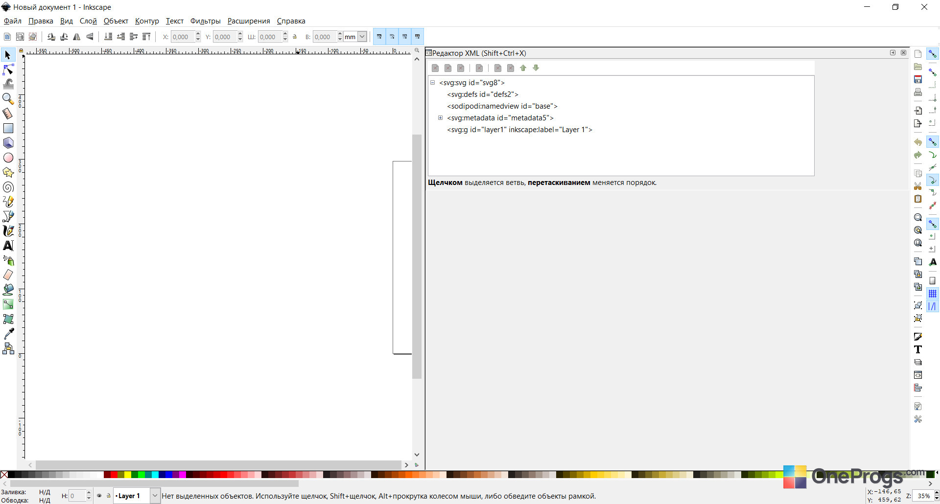Select the Node editing tool

click(8, 69)
